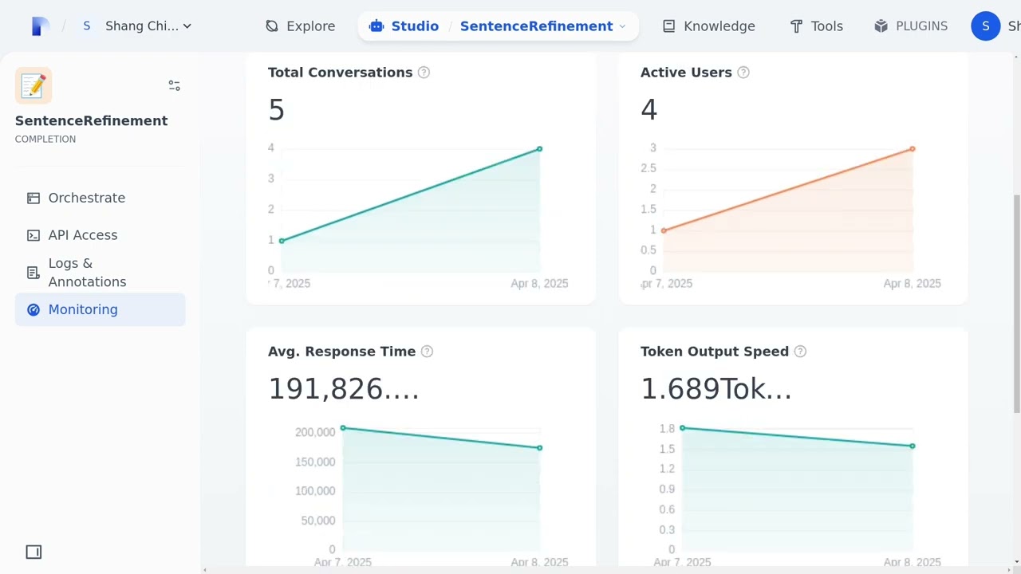
Task: Open the PLUGINS page
Action: click(x=911, y=26)
